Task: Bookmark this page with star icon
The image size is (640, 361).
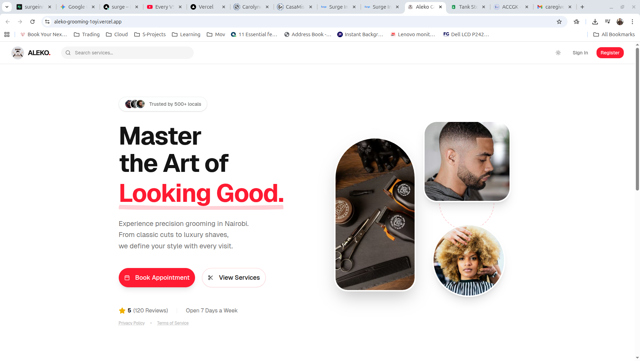Action: point(559,22)
